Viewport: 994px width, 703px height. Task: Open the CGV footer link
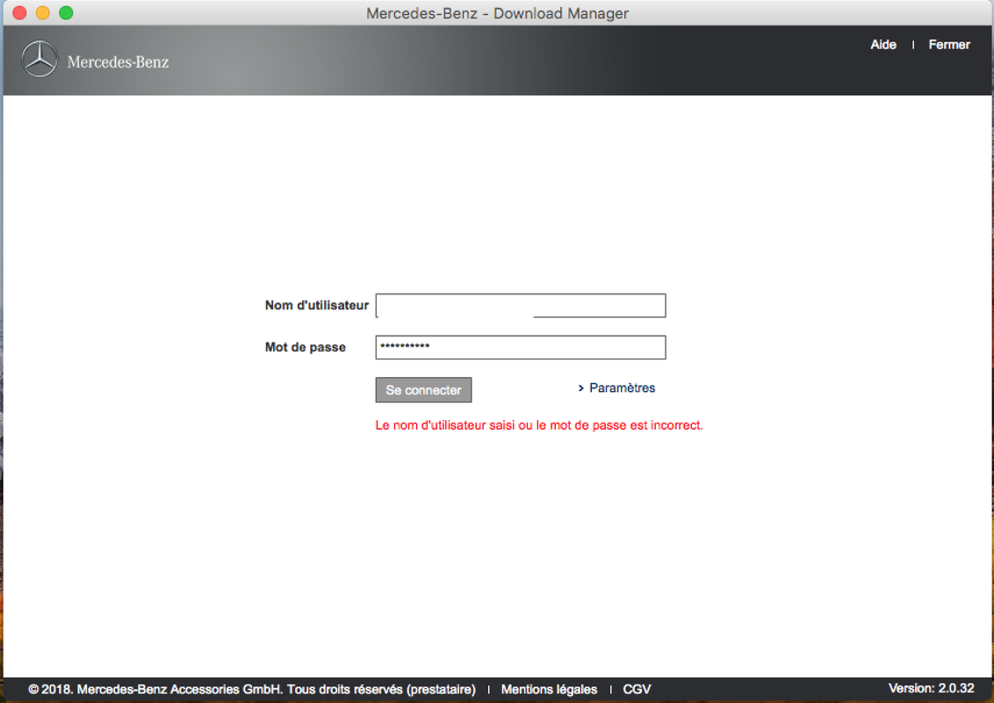pyautogui.click(x=637, y=689)
